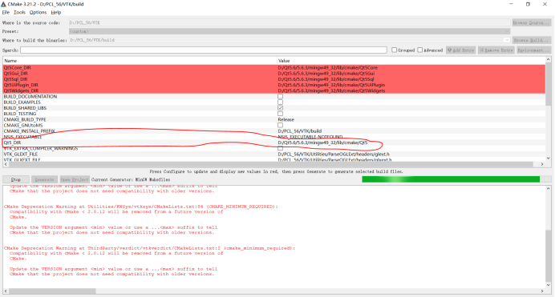
Task: Open the File menu
Action: coord(6,12)
